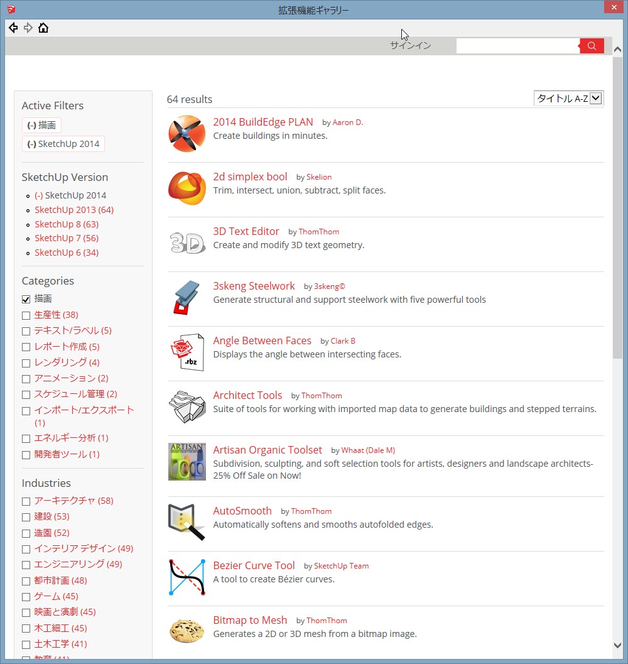Filter by SketchUp 8 (63) version

[x=67, y=224]
